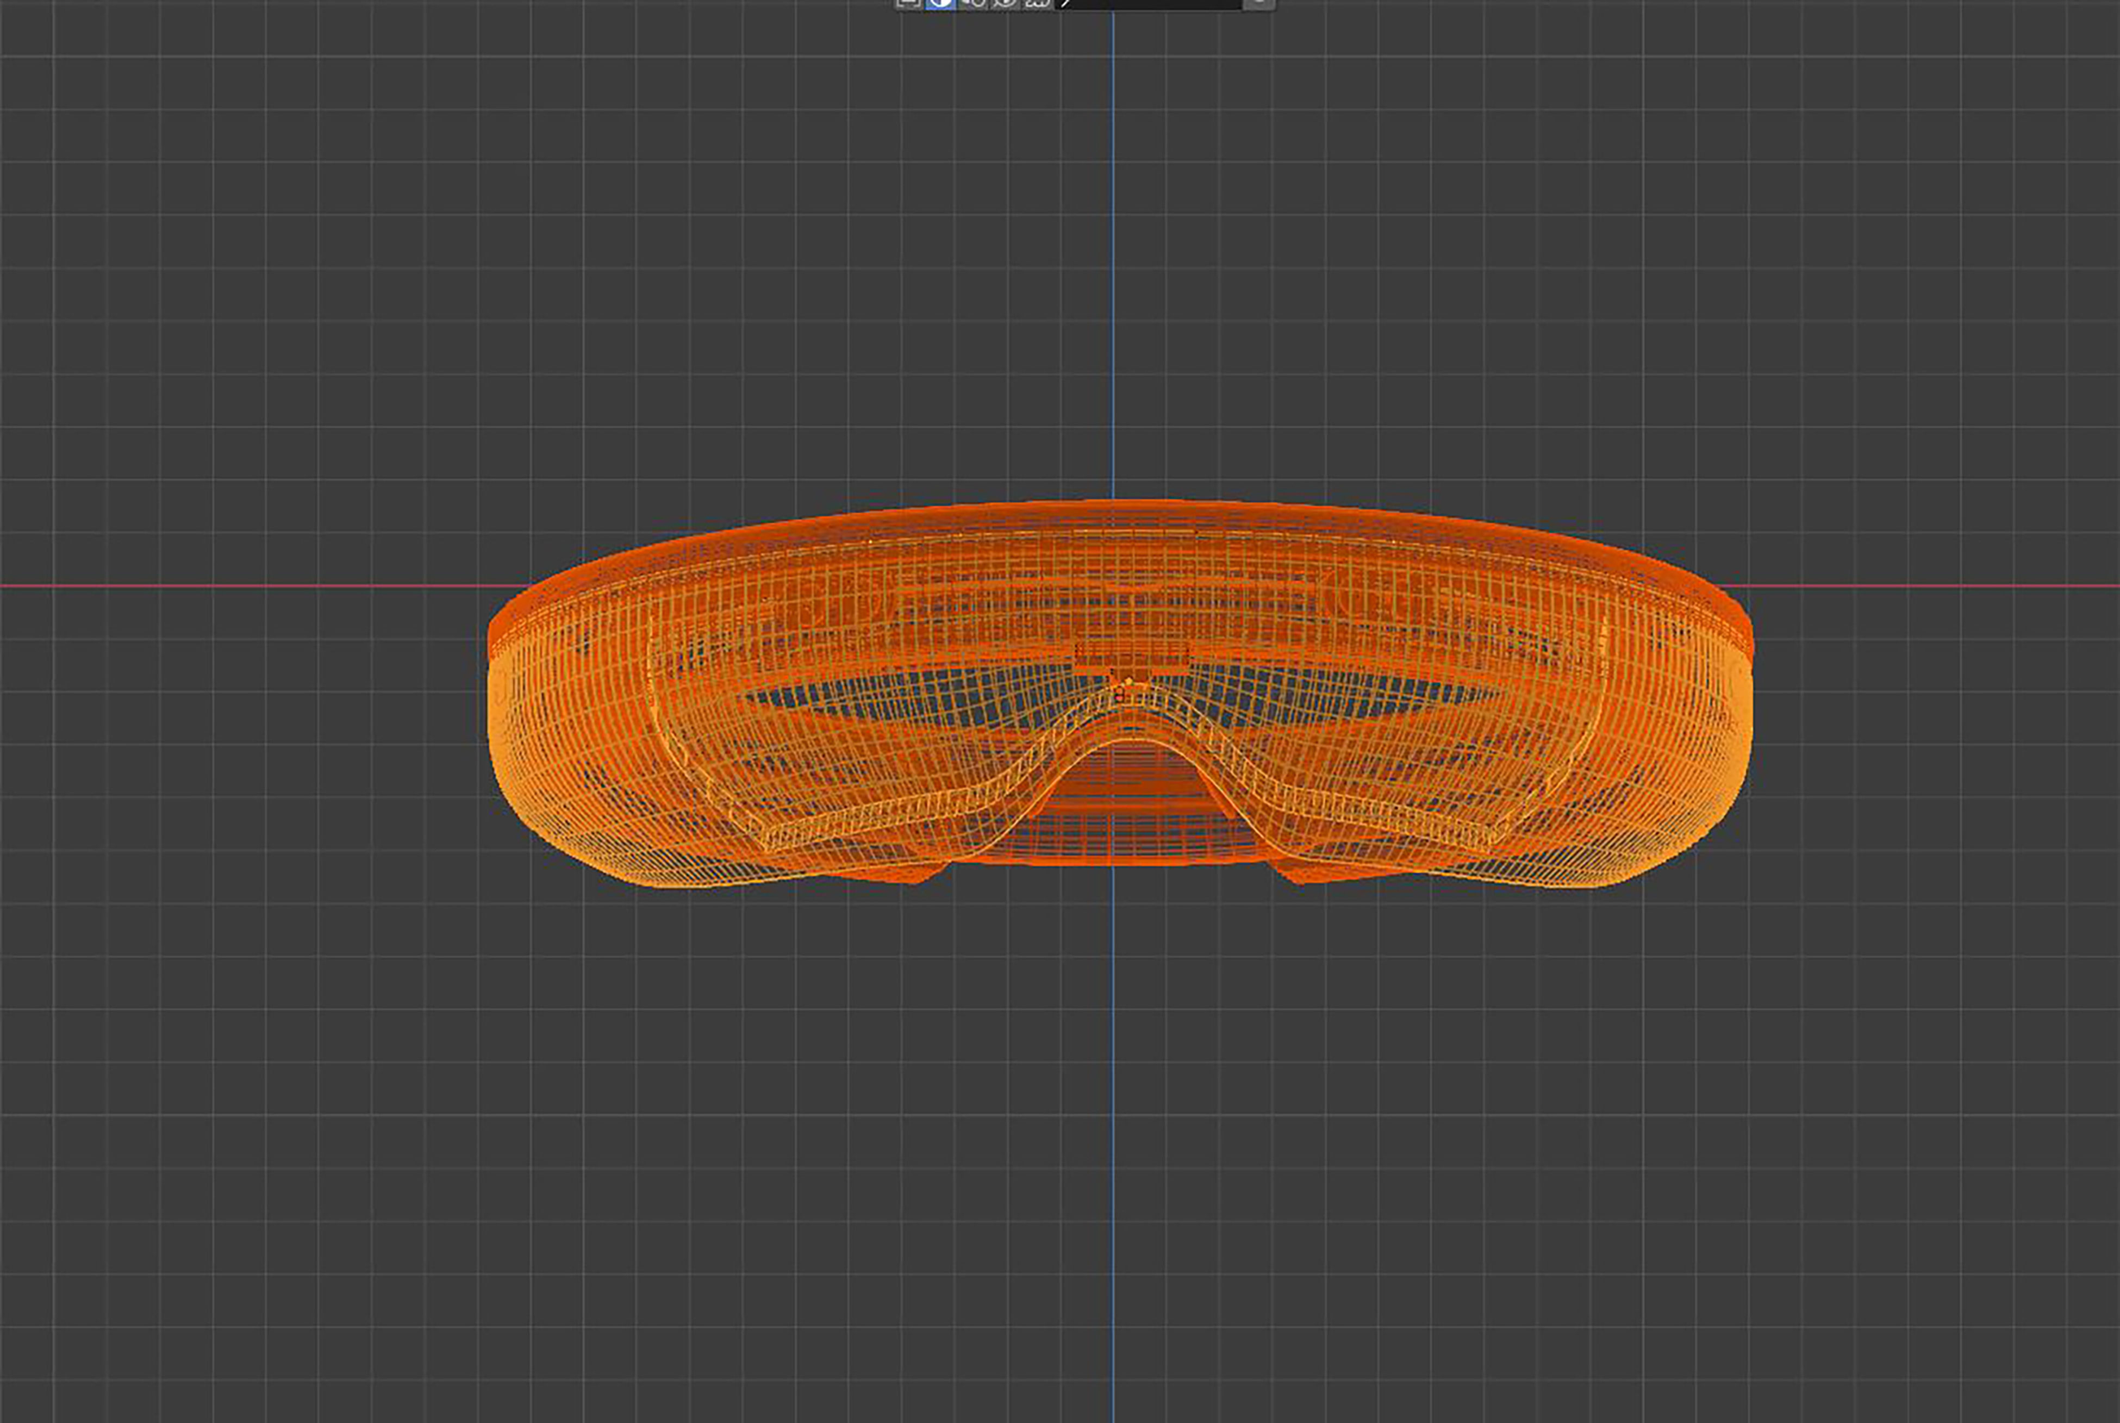Click the highlighted blue shading mode icon
Screen dimensions: 2120x1423
(x=940, y=4)
